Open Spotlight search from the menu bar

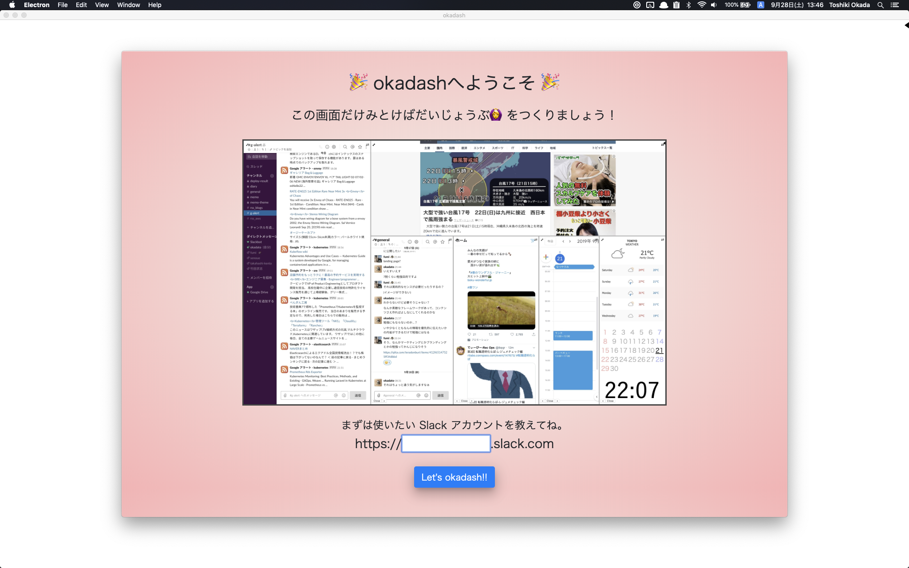(x=880, y=5)
